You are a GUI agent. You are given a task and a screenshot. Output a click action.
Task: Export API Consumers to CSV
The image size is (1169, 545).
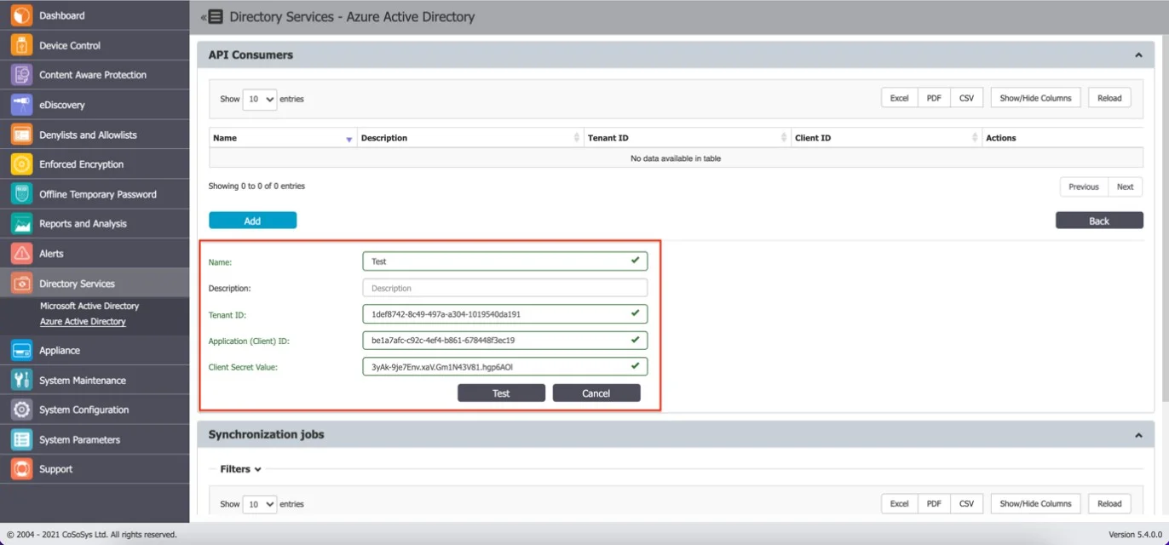click(966, 98)
